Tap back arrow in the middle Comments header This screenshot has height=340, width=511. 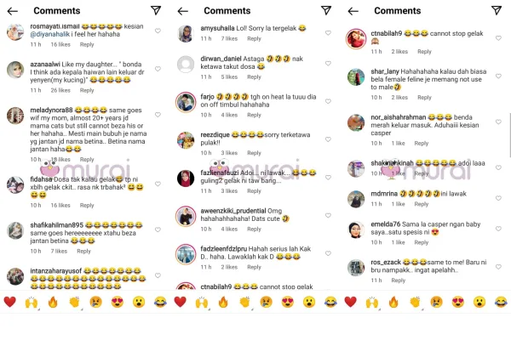(183, 11)
